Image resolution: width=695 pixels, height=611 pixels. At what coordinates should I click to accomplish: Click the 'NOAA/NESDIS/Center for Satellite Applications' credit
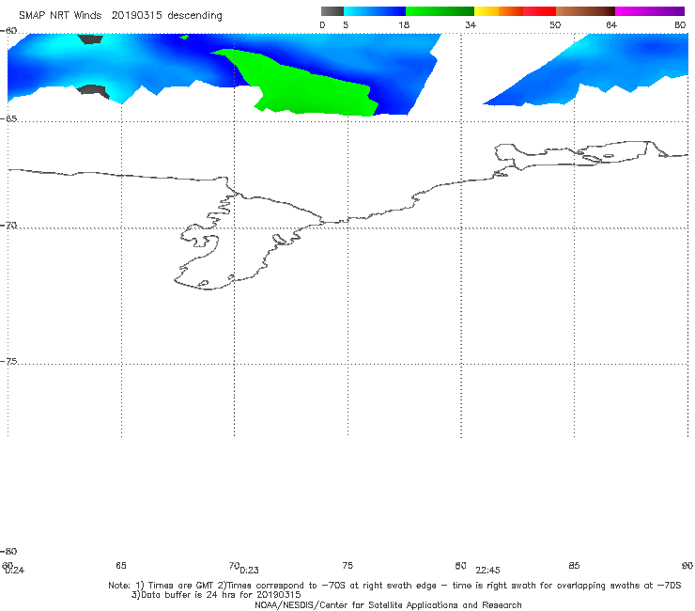pos(388,604)
